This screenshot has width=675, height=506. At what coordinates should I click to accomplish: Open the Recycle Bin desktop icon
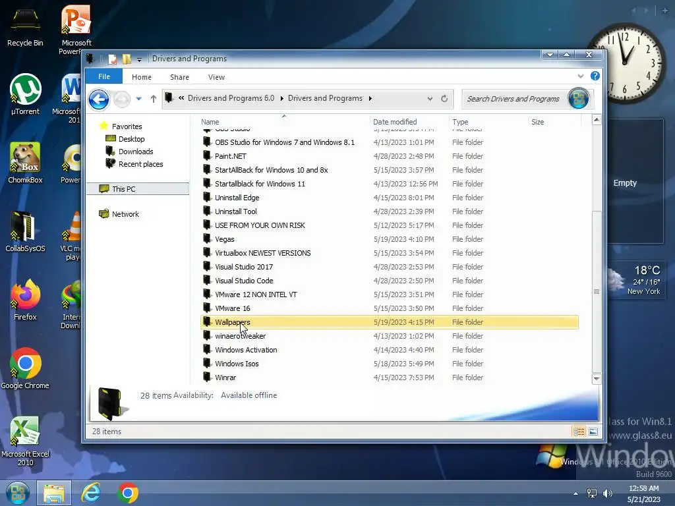point(25,26)
